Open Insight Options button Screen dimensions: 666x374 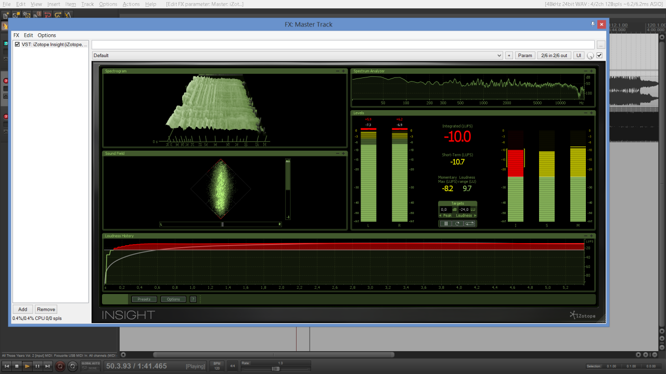click(173, 299)
